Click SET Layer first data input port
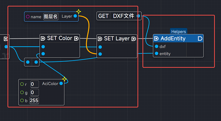221x121 pixels. [x=100, y=47]
